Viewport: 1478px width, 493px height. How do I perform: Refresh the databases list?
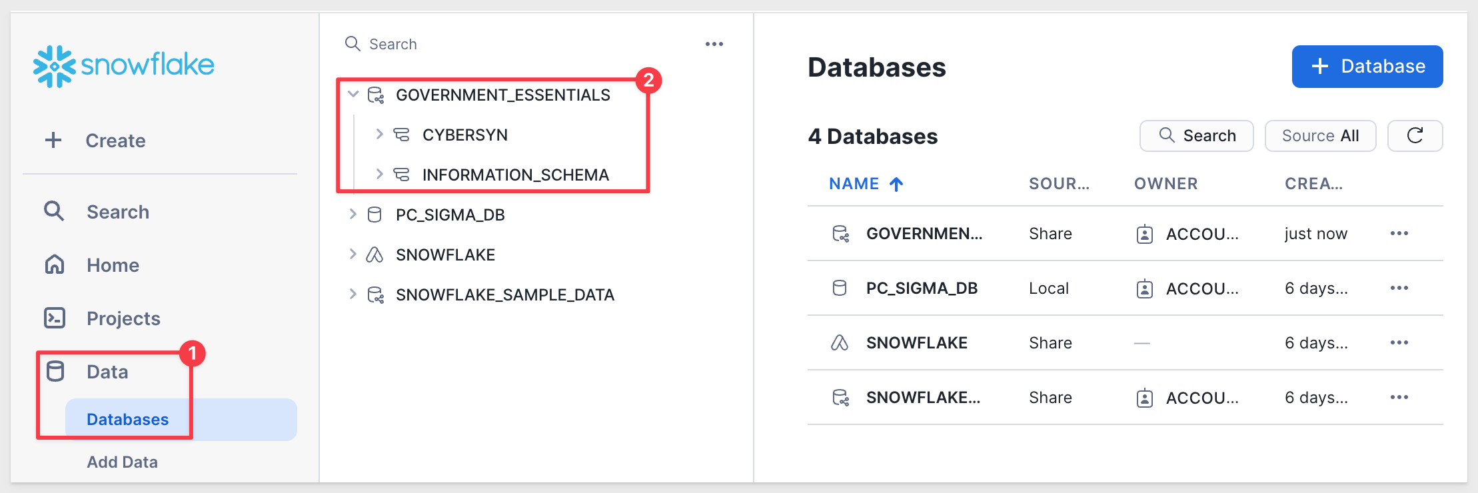(1415, 136)
